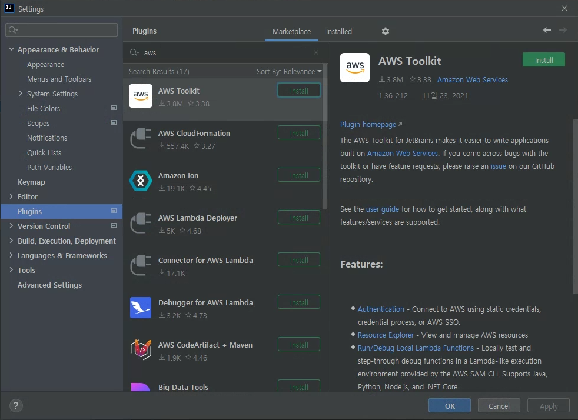
Task: Click the project-level marker beside Plugins
Action: click(114, 211)
